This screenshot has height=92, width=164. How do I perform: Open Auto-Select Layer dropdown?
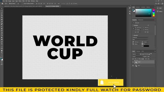(19, 4)
